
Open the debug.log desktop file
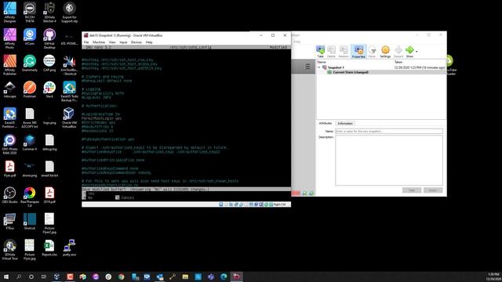pyautogui.click(x=49, y=143)
